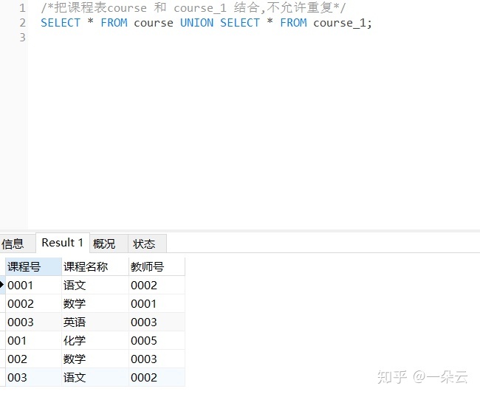Select cell 0001 in the 课程号 column
The image size is (480, 397).
pyautogui.click(x=34, y=286)
